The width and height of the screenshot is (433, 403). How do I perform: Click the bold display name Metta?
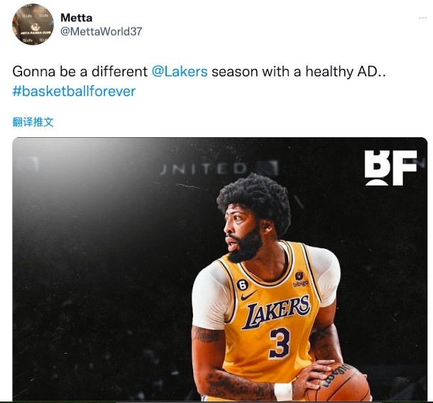click(76, 18)
